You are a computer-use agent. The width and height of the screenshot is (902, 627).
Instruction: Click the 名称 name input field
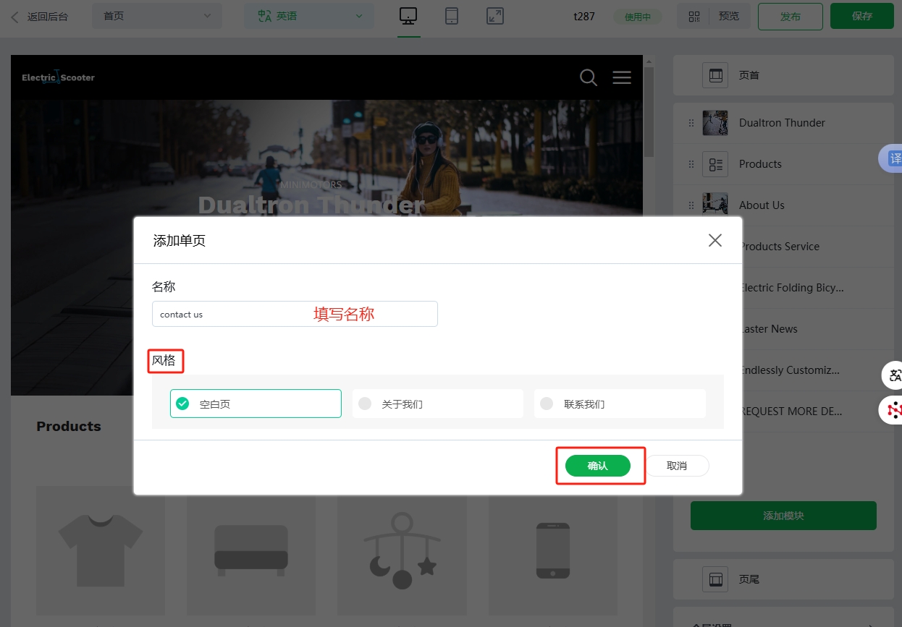(x=295, y=314)
